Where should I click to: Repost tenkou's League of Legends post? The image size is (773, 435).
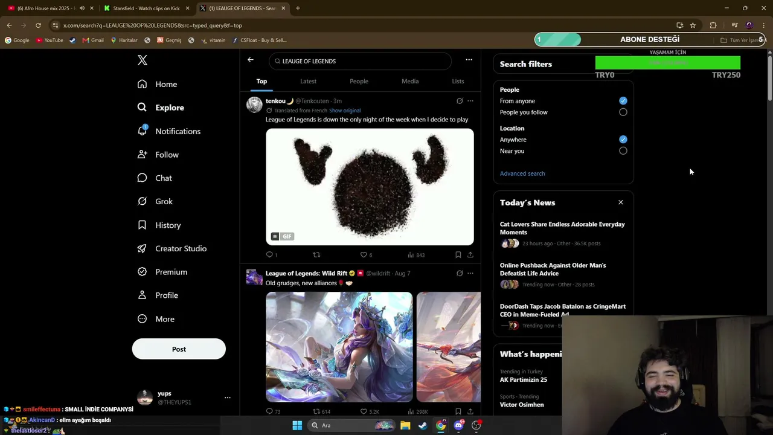[316, 255]
